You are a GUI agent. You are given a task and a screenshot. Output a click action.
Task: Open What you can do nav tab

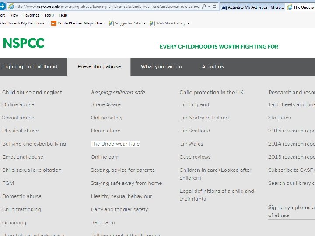click(x=161, y=66)
